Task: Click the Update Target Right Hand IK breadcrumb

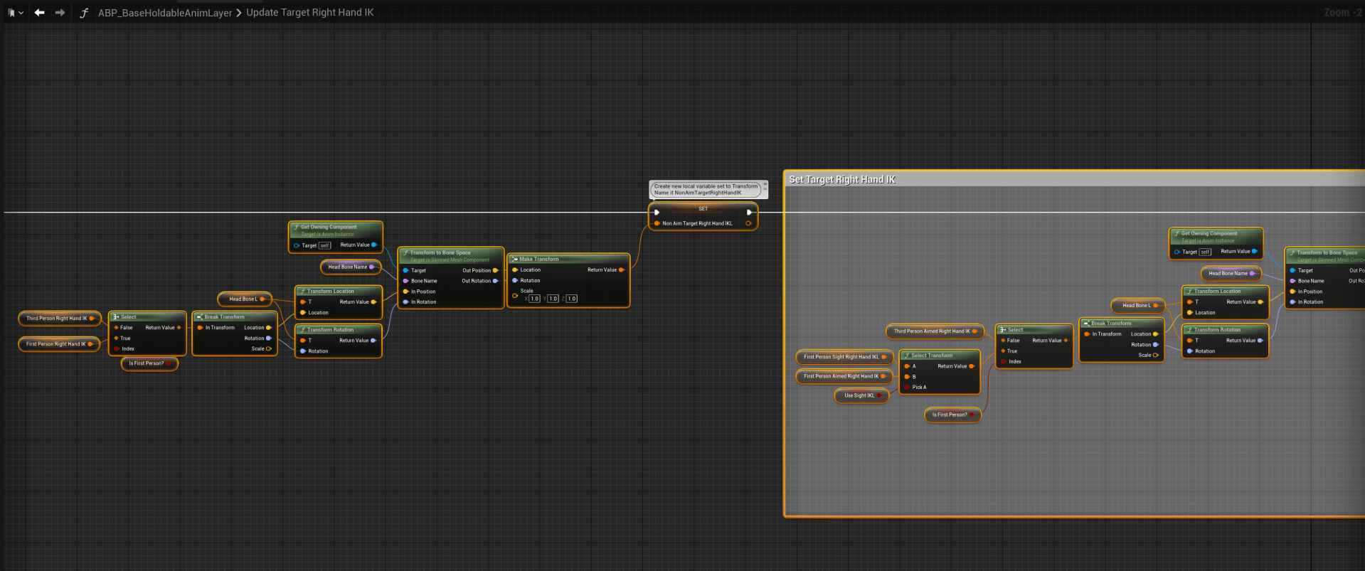Action: click(309, 13)
